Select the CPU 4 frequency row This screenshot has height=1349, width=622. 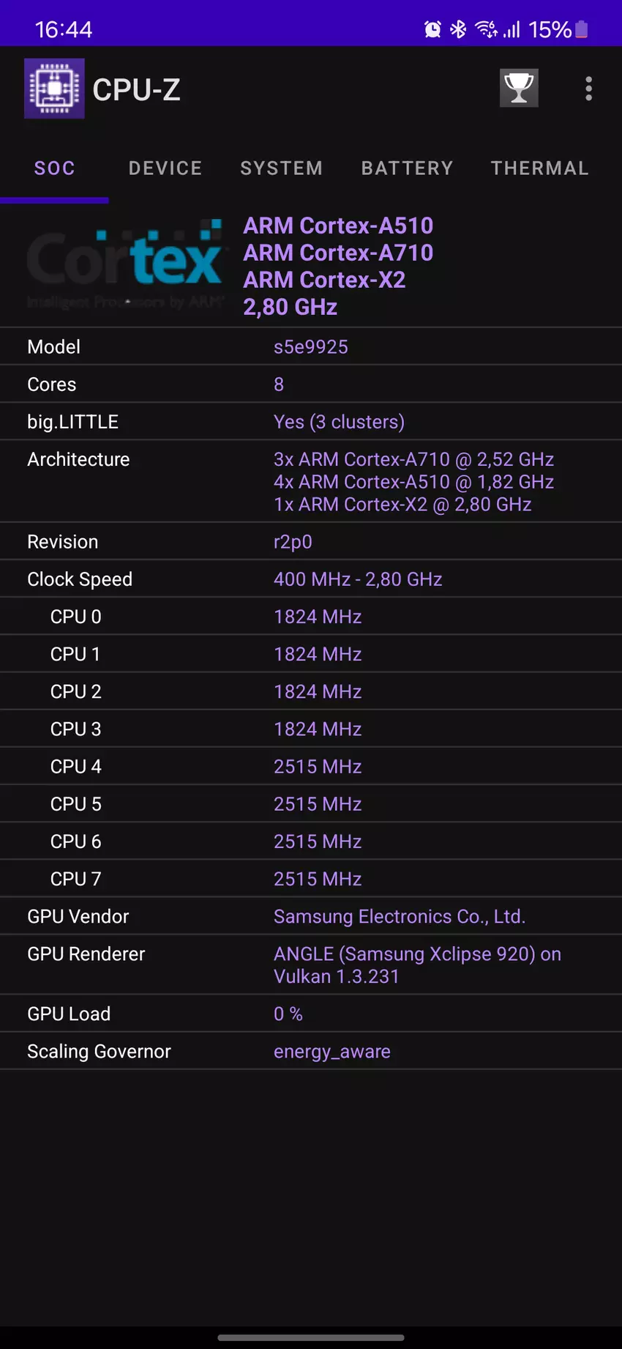[311, 767]
